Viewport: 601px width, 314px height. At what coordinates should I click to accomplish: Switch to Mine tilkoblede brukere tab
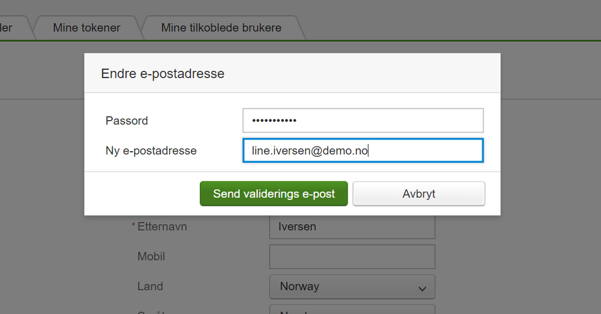221,28
